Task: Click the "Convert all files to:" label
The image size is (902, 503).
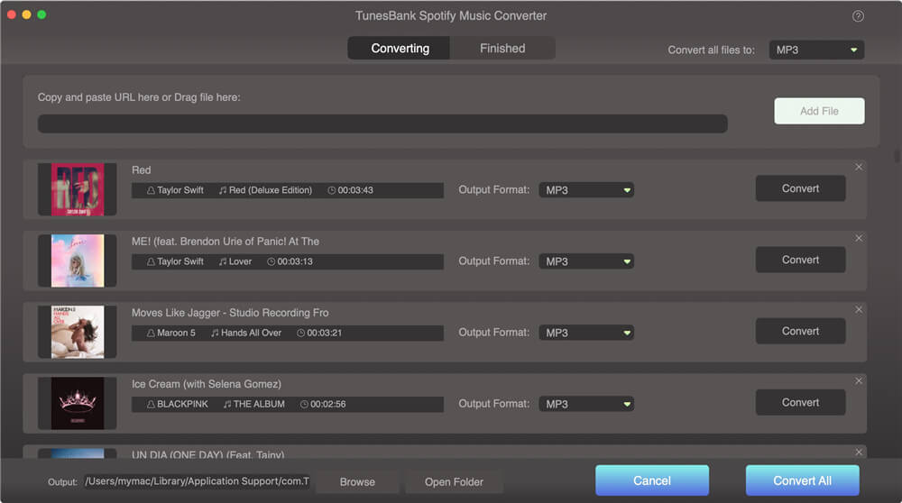Action: 711,50
